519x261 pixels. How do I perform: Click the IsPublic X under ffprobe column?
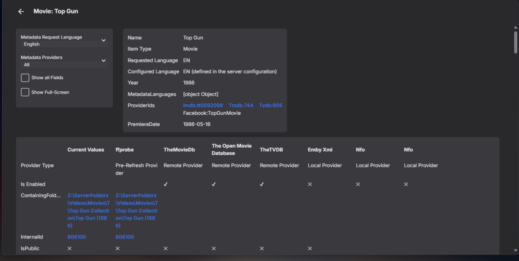(x=118, y=248)
